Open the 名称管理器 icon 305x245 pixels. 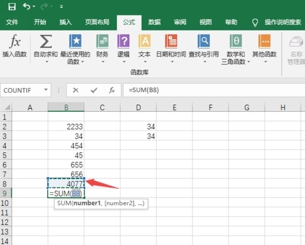(x=296, y=41)
